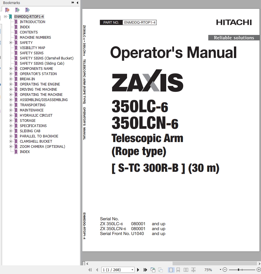Select the STORAGE bookmark
Image resolution: width=261 pixels, height=274 pixels.
[28, 121]
